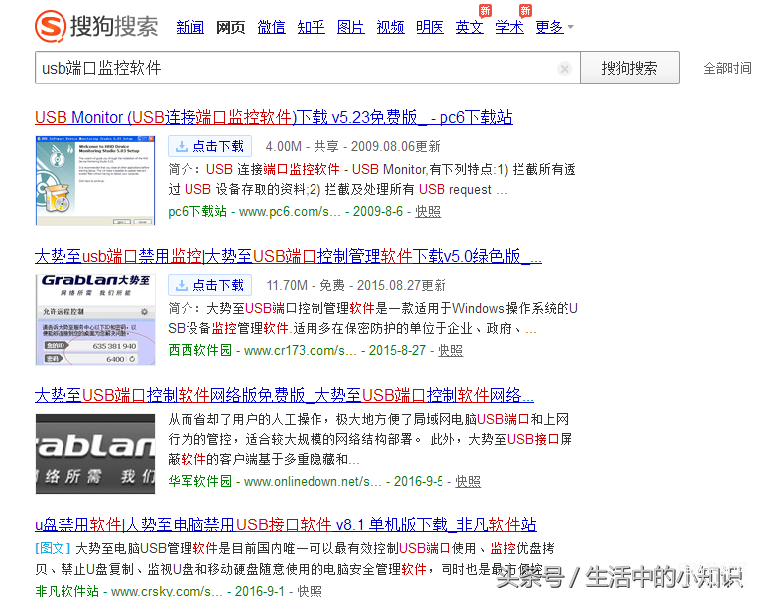
Task: Open the 英文 tab
Action: (x=470, y=27)
